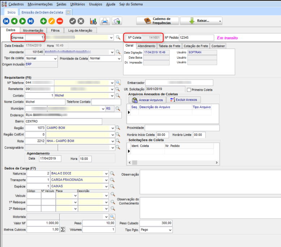Click the green add new record icon
281x247 pixels.
click(x=43, y=21)
